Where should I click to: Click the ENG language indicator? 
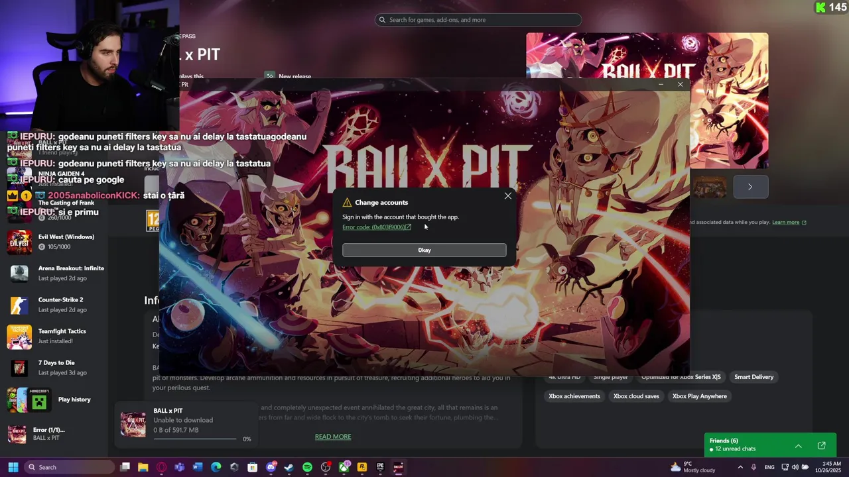[769, 467]
